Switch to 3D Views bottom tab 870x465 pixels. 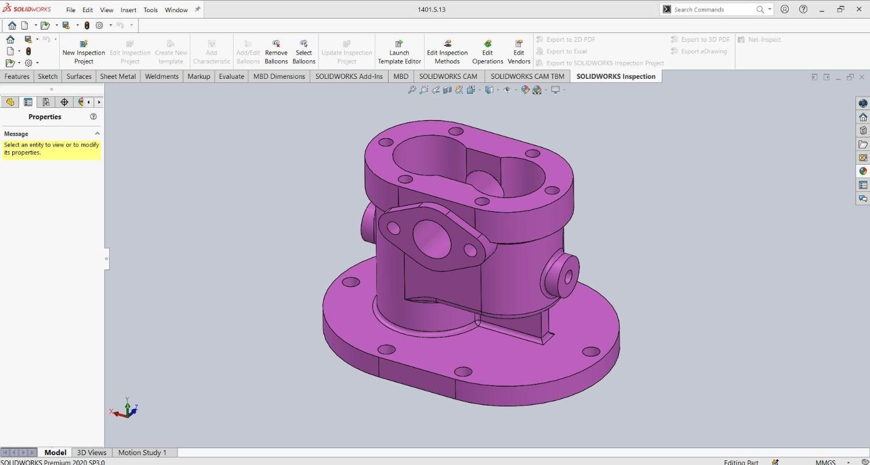(x=92, y=452)
